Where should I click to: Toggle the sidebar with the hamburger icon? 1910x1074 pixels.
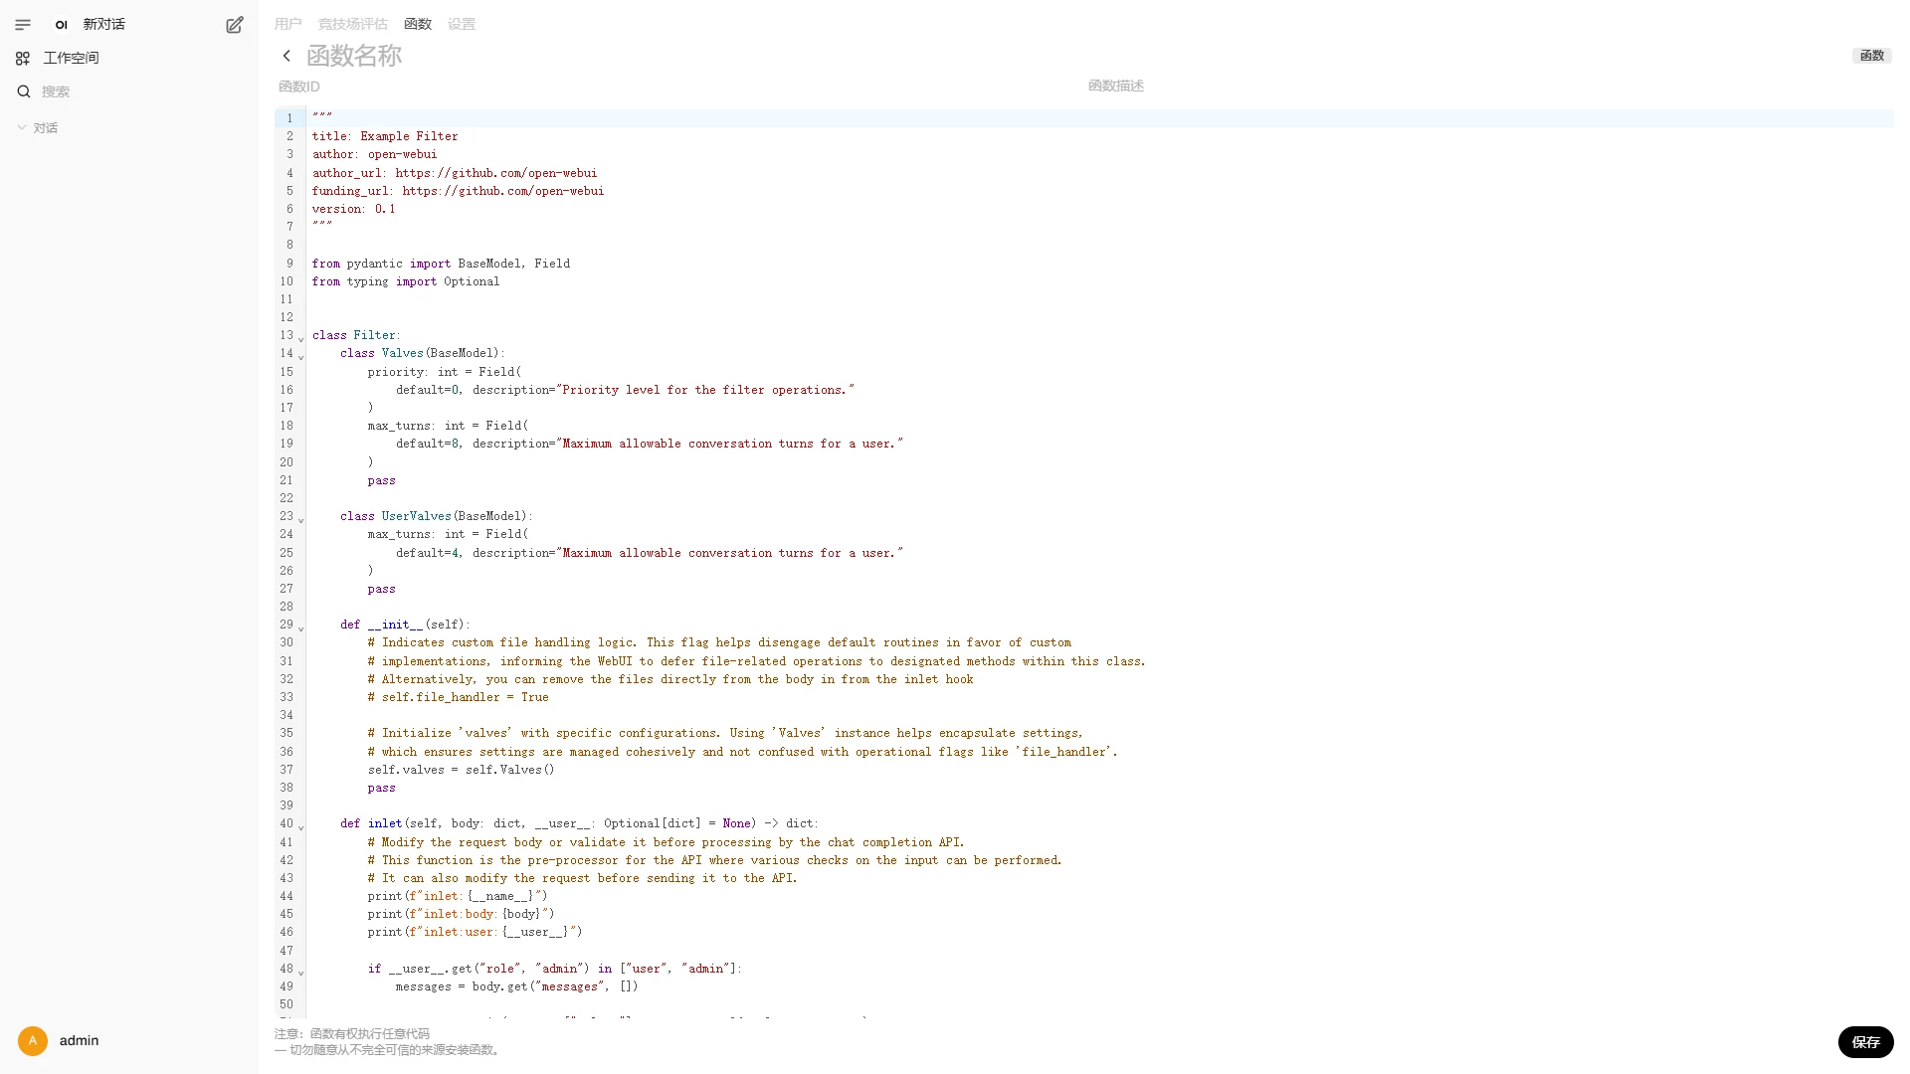(x=22, y=24)
